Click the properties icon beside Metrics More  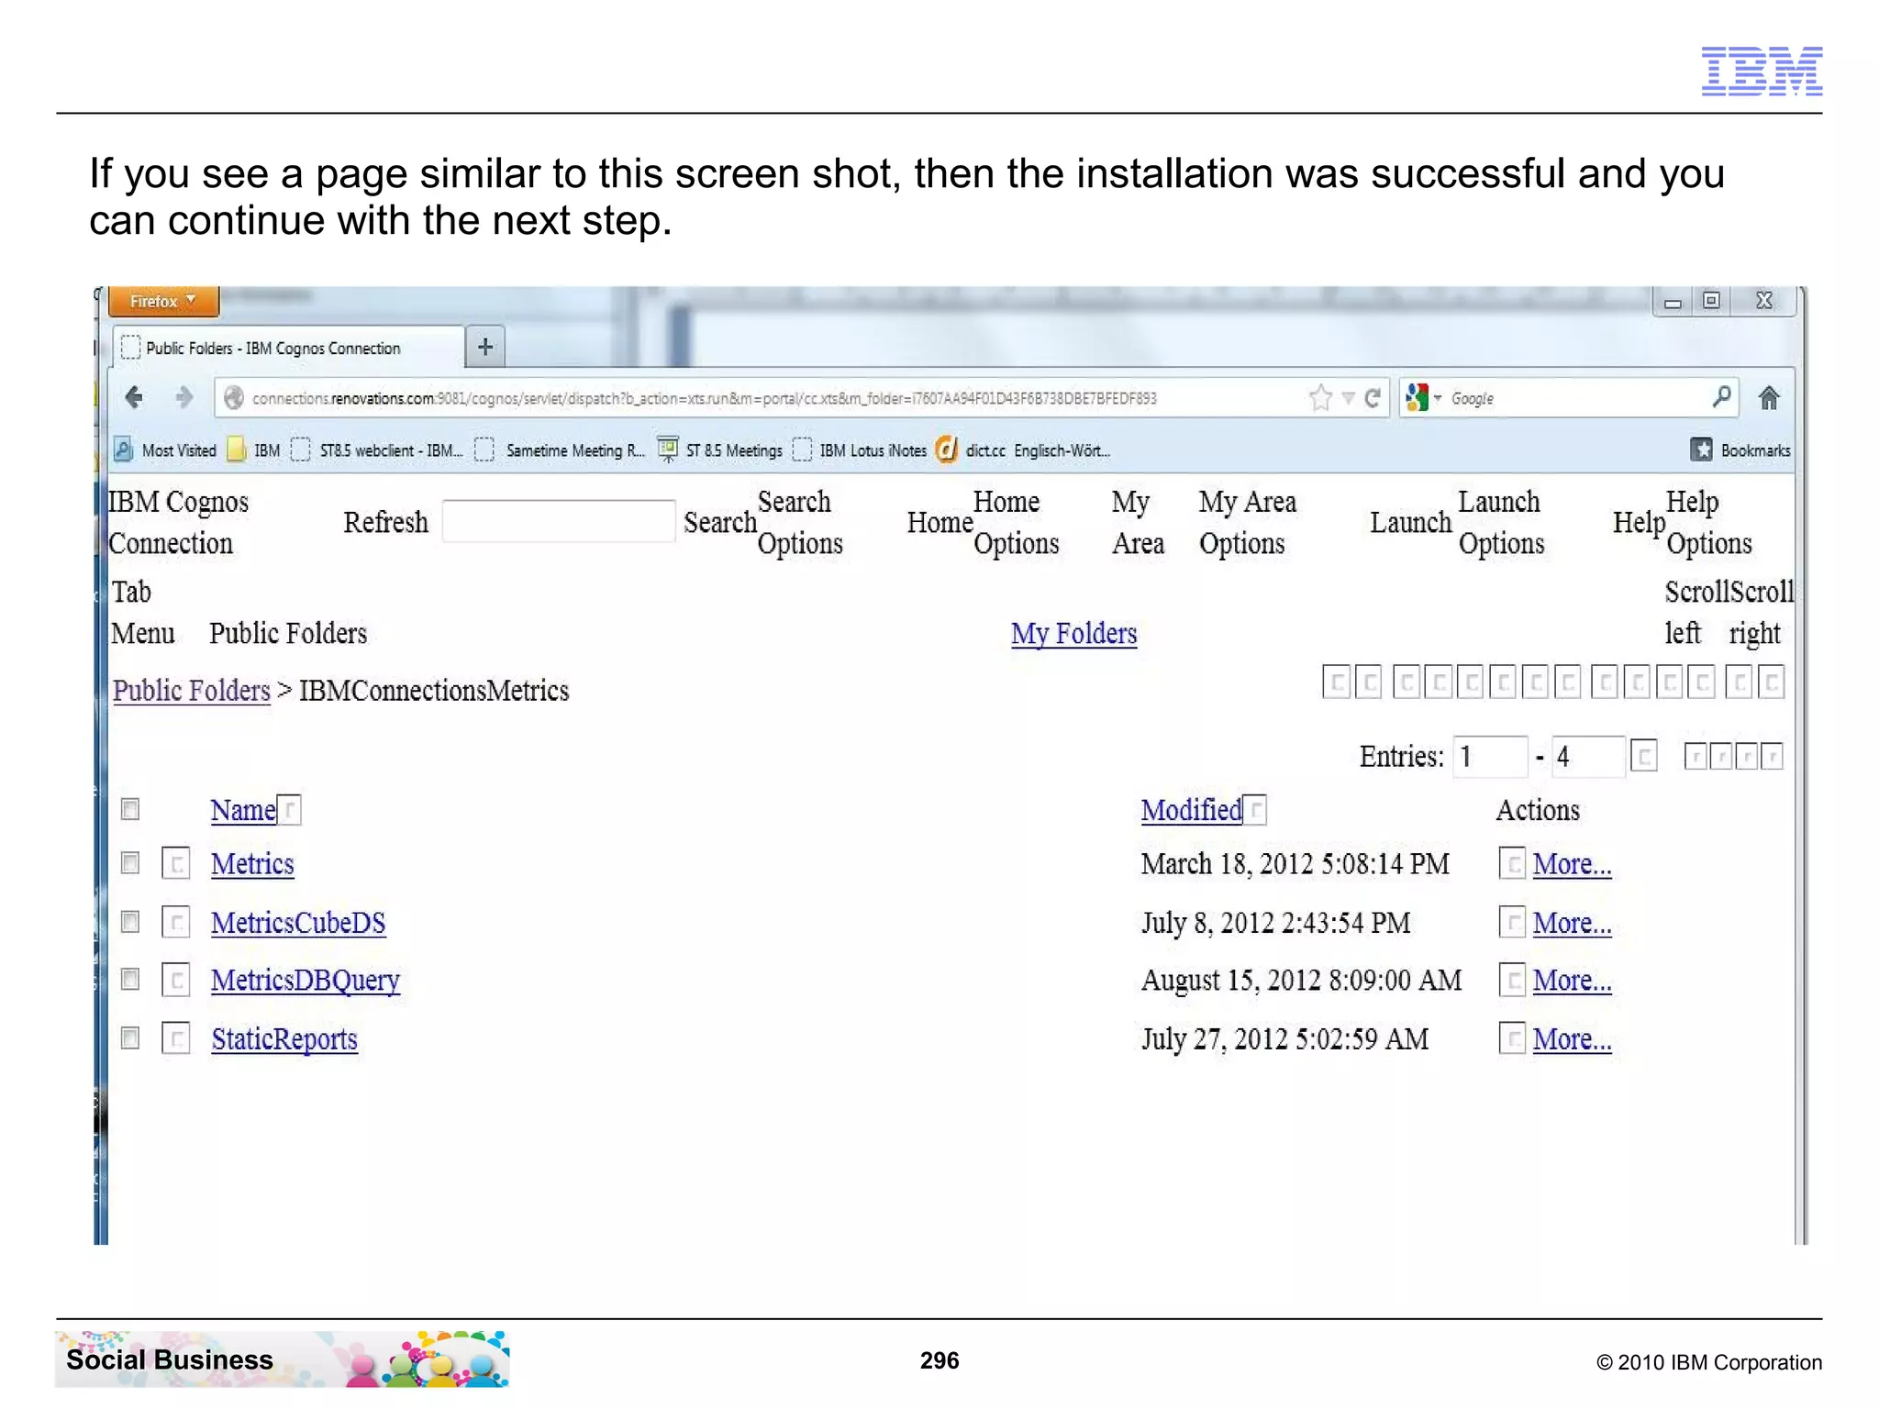(1512, 863)
